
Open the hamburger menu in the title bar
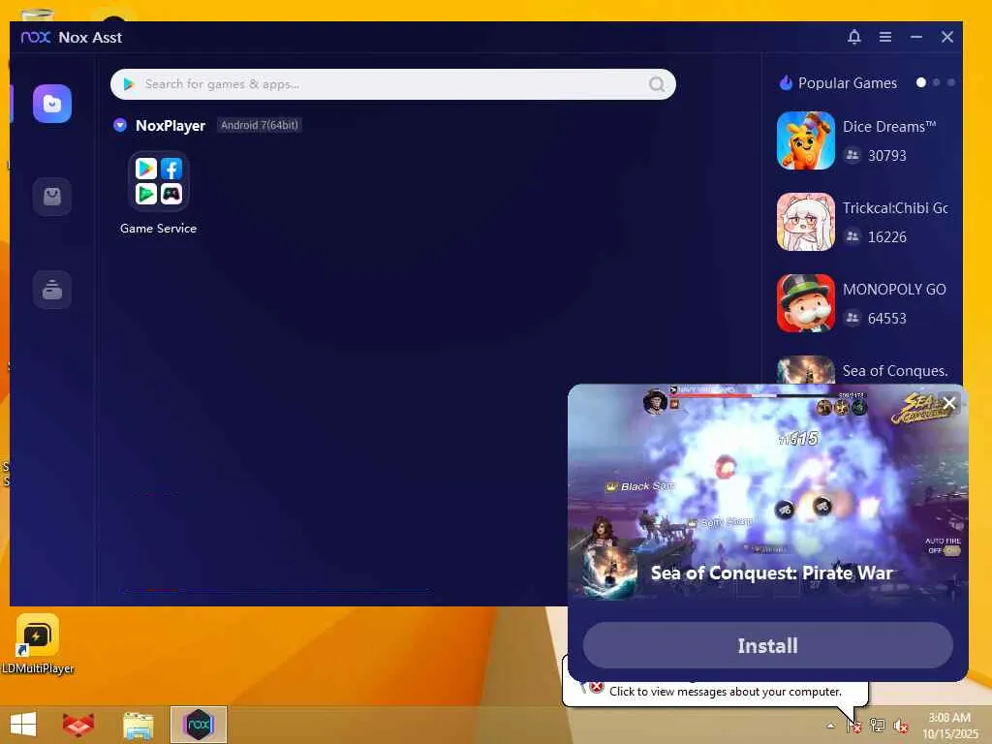tap(885, 37)
